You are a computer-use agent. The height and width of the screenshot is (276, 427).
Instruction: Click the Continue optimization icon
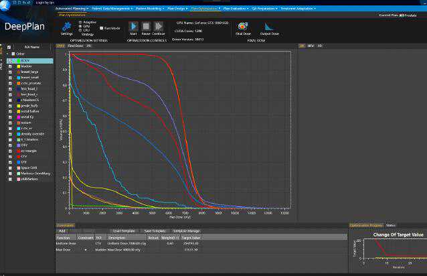(159, 26)
